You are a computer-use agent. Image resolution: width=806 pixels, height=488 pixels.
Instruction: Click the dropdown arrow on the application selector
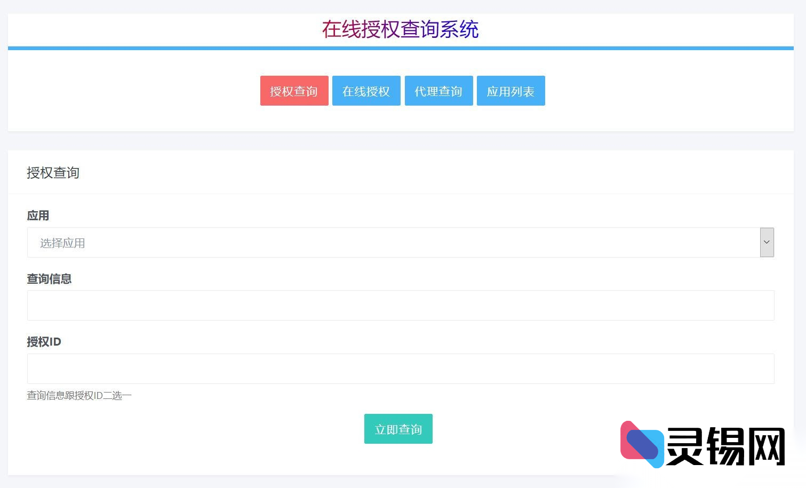tap(767, 242)
